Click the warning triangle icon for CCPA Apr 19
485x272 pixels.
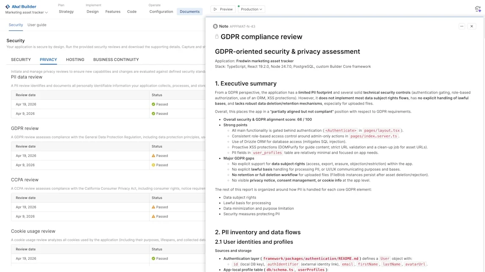tap(153, 207)
